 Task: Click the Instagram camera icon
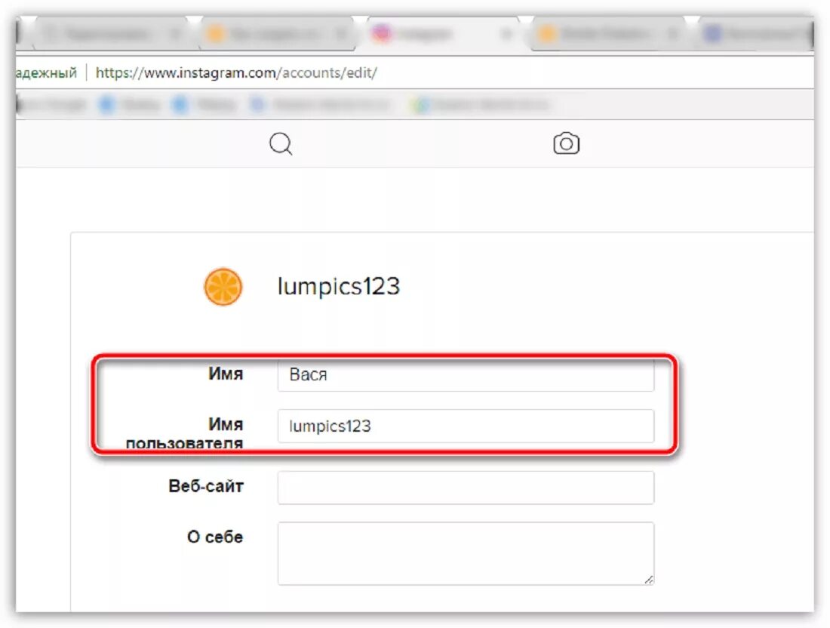coord(566,143)
